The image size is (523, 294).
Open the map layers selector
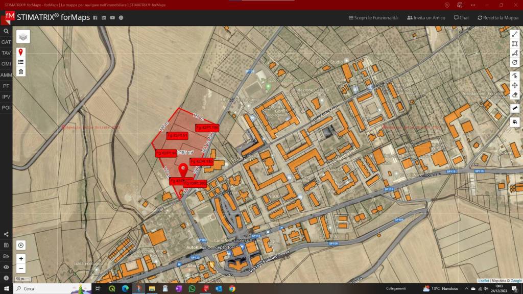click(23, 37)
